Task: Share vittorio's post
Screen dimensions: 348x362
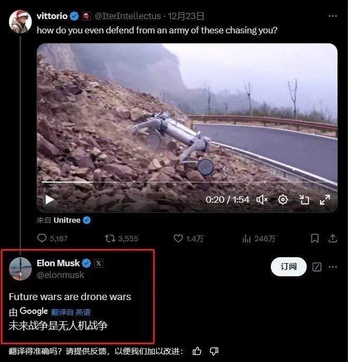Action: 333,239
